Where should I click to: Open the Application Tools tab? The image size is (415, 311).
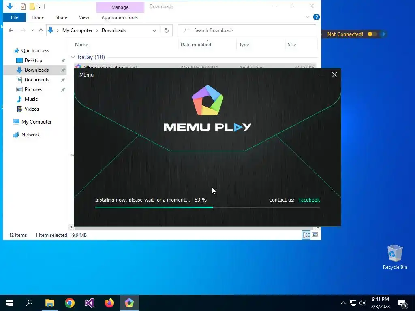[120, 17]
